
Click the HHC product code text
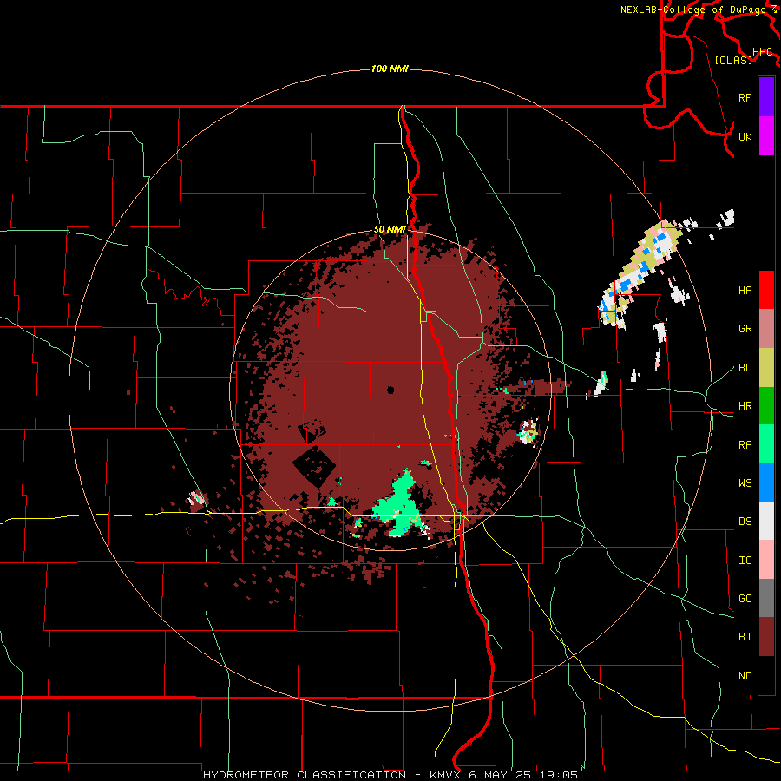point(763,52)
